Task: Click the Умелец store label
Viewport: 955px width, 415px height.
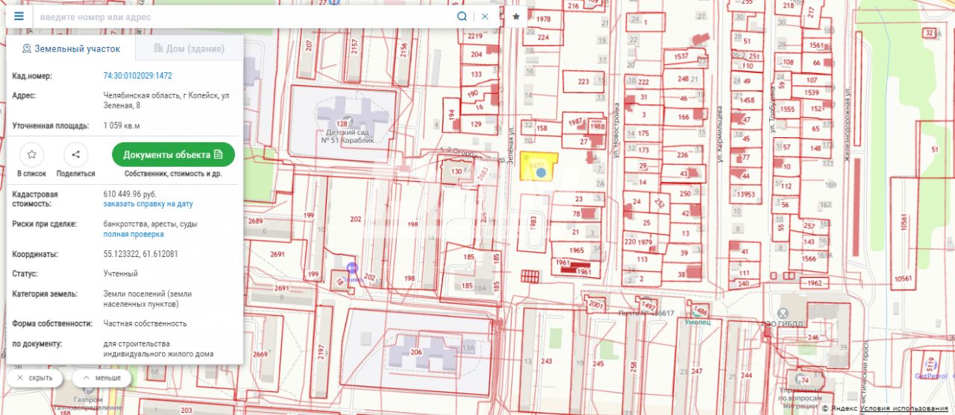Action: pos(696,321)
